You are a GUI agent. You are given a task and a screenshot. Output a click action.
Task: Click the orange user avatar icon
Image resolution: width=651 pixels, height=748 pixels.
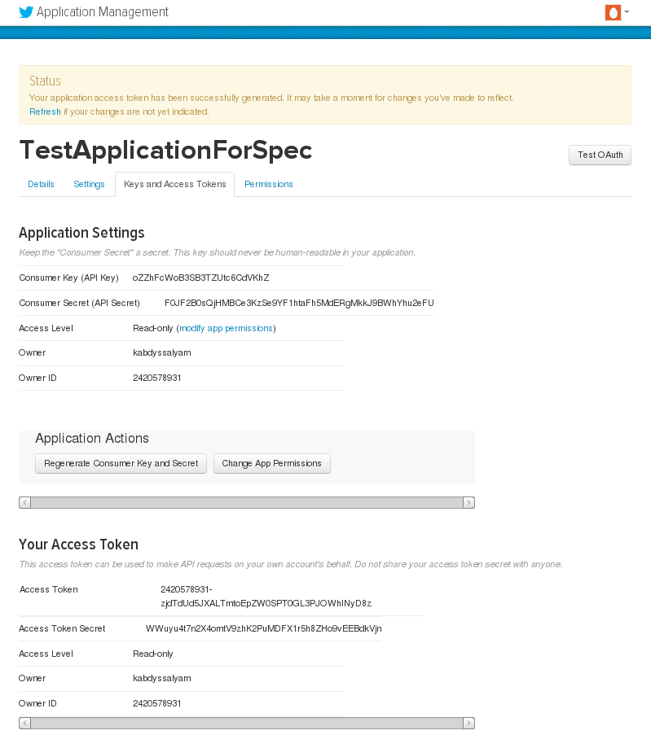click(613, 12)
